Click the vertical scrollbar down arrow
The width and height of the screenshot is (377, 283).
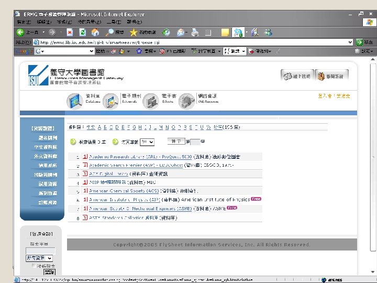pyautogui.click(x=373, y=271)
